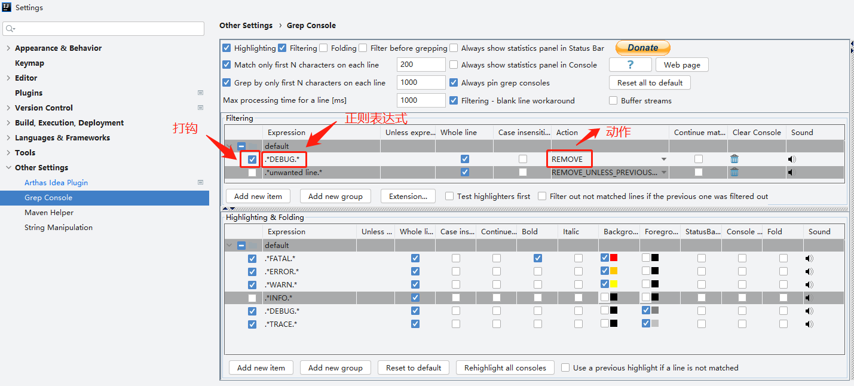This screenshot has height=386, width=854.
Task: Click the sound icon in the TRACE highlight row
Action: 809,324
